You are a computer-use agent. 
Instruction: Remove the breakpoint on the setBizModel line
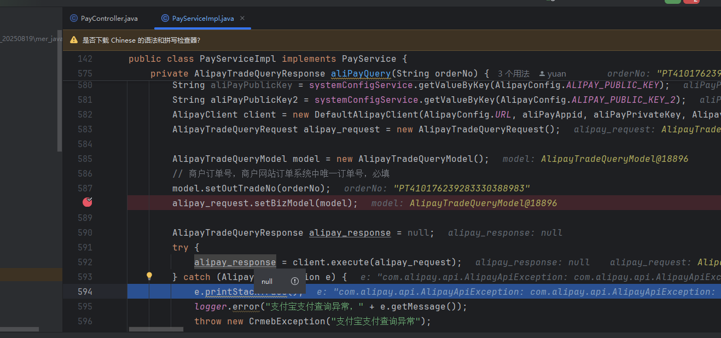[x=87, y=202]
